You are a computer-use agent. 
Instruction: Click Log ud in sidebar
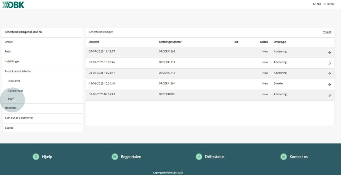[x=9, y=128]
